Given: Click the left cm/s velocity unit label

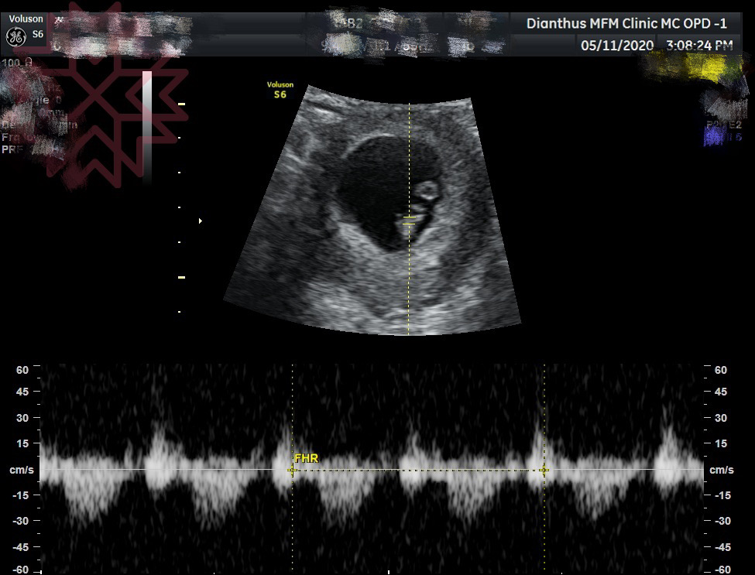Looking at the screenshot, I should (x=19, y=470).
